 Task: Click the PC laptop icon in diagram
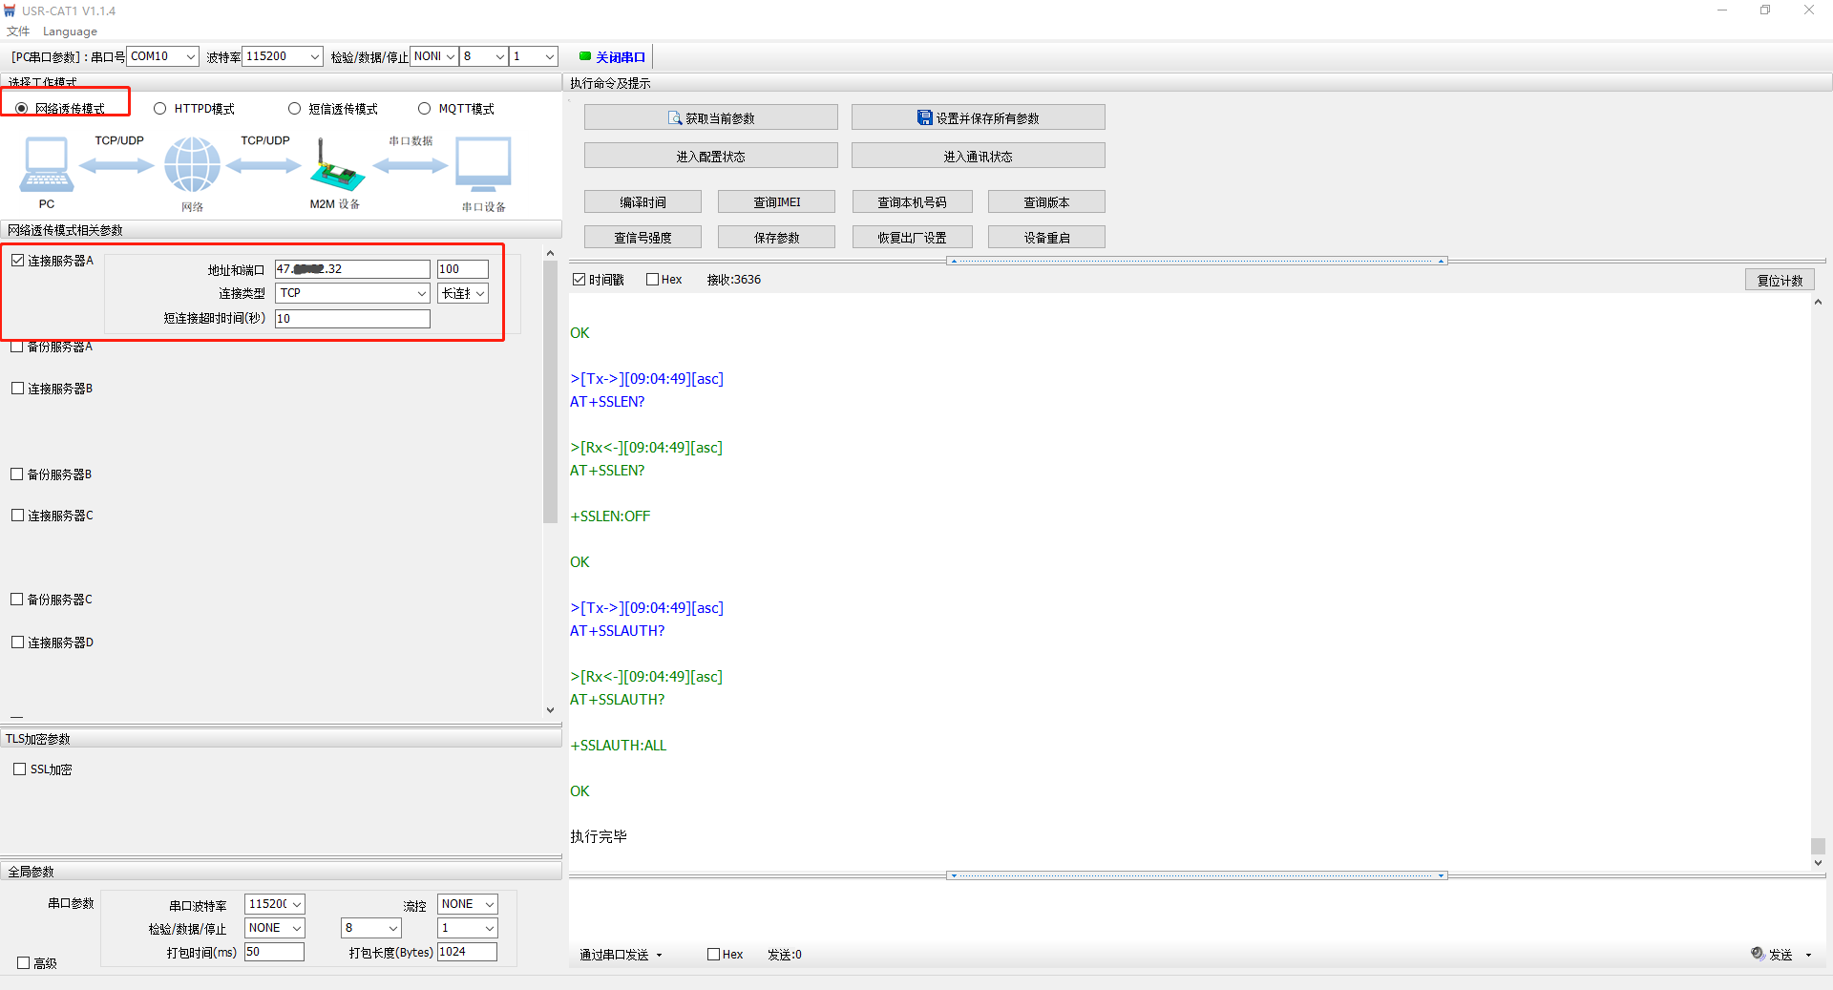[46, 164]
